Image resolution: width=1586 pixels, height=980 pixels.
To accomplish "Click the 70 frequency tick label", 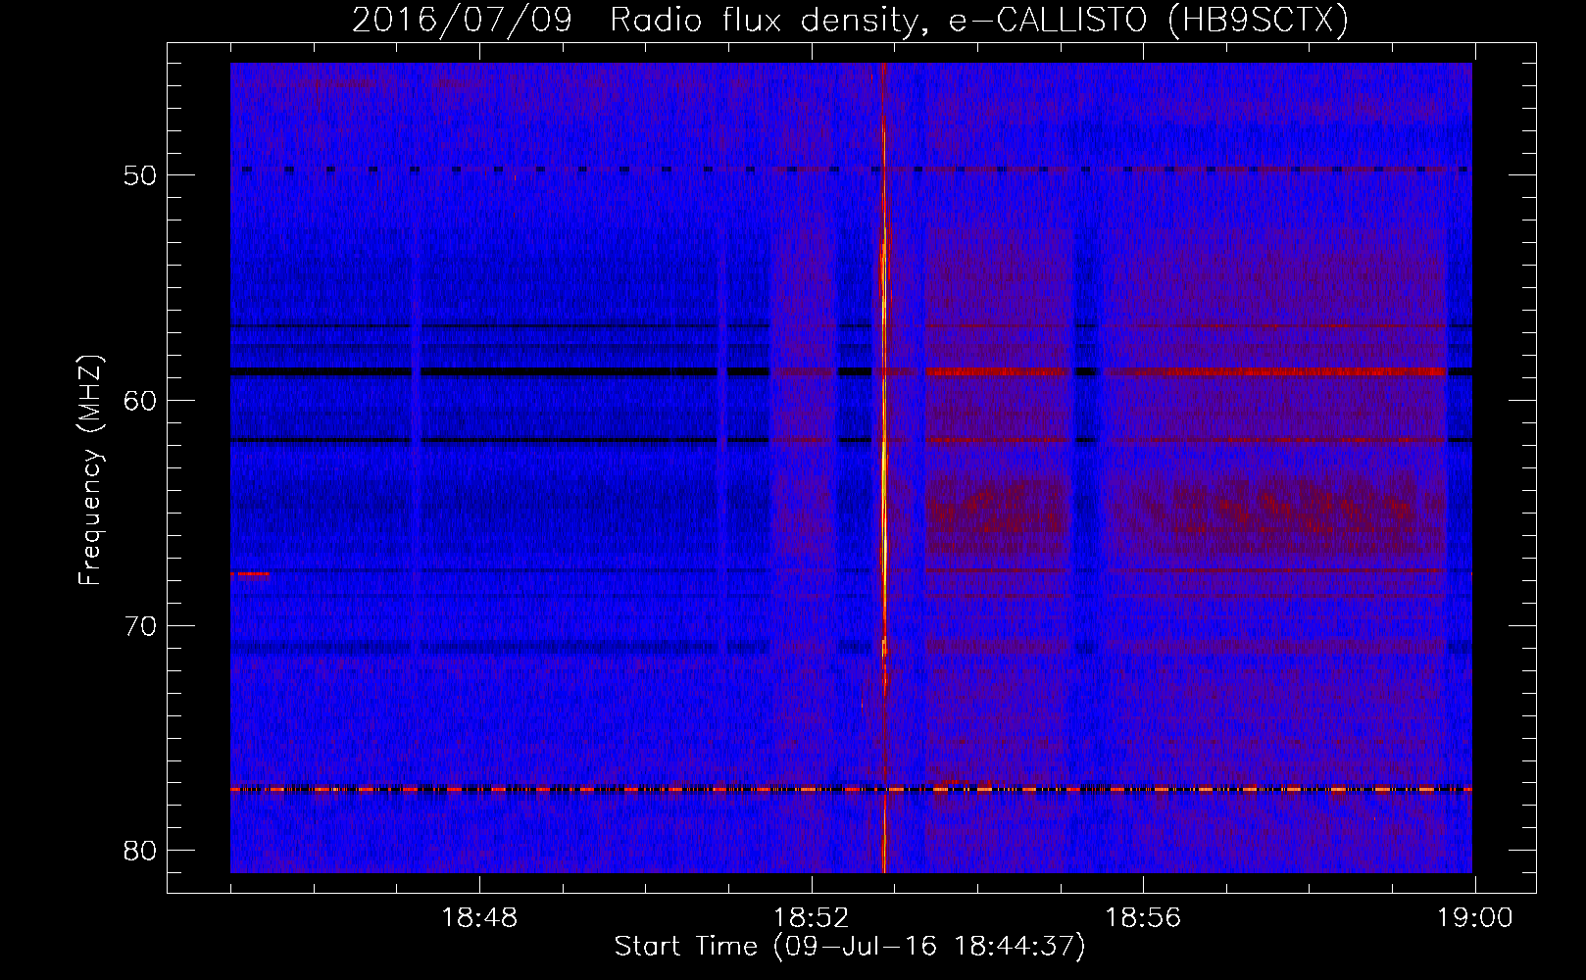I will [x=141, y=625].
